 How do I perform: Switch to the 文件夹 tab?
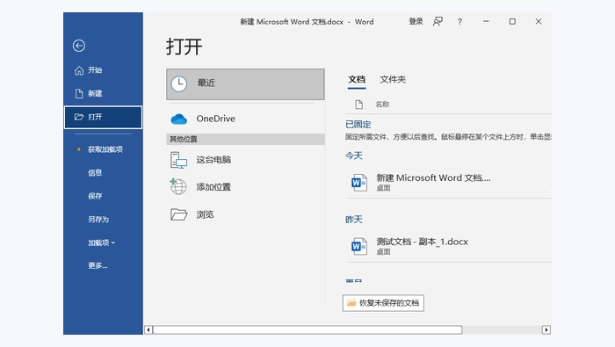[393, 80]
